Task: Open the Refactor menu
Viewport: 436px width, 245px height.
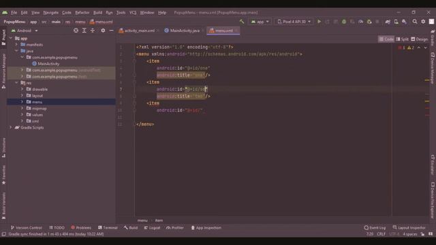Action: [82, 12]
